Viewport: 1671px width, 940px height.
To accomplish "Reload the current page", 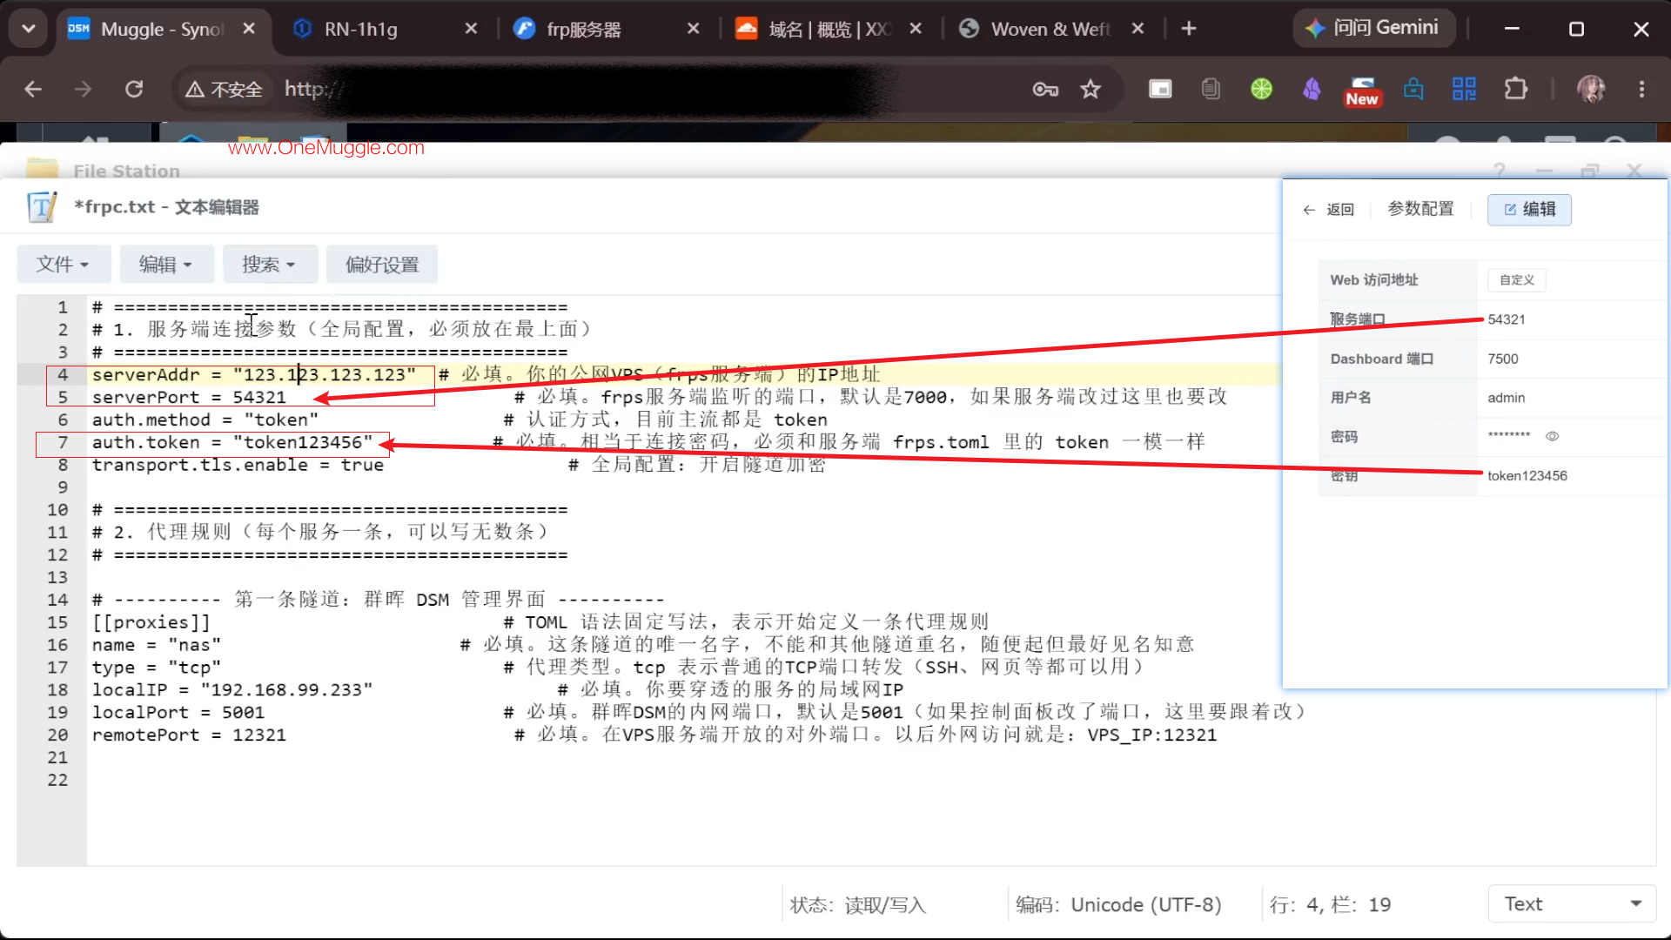I will click(x=134, y=89).
